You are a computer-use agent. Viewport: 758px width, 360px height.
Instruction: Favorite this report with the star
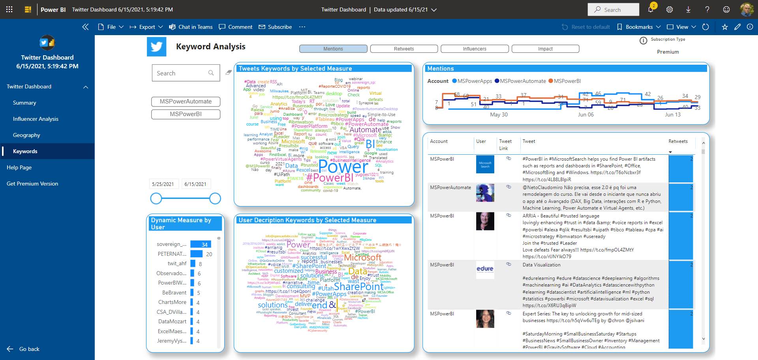coord(725,27)
